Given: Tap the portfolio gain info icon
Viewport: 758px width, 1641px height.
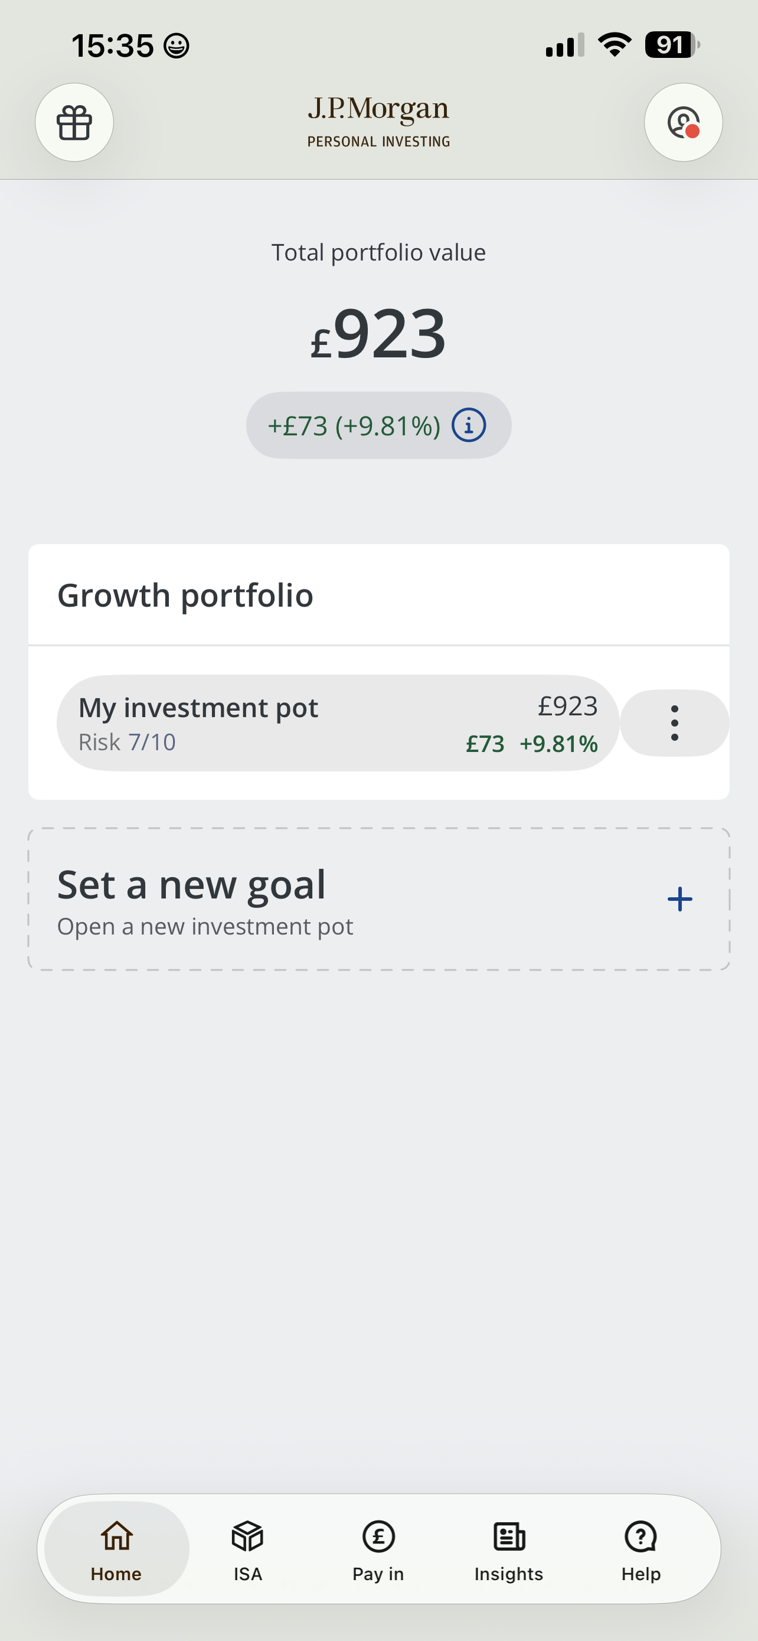Looking at the screenshot, I should pos(468,425).
